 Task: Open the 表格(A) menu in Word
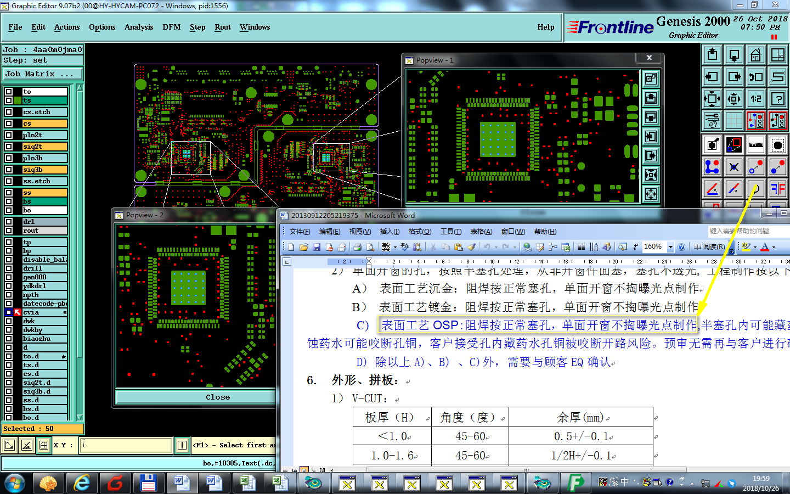coord(481,232)
